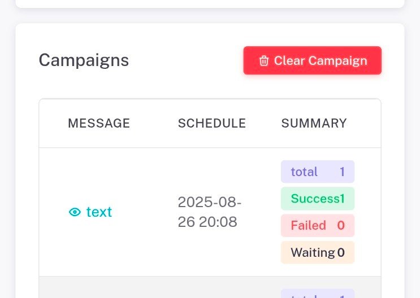Viewport: 420px width, 298px height.
Task: Click the Failed count number 0
Action: (x=341, y=226)
